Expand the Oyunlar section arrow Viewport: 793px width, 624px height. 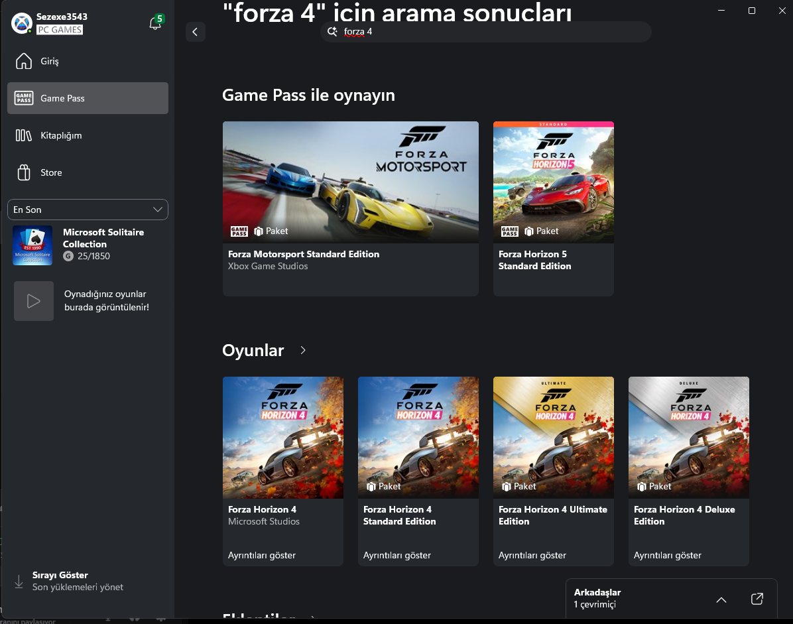(303, 350)
